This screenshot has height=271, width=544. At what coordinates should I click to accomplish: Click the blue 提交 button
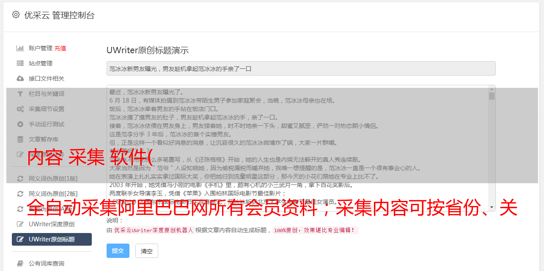tap(118, 251)
